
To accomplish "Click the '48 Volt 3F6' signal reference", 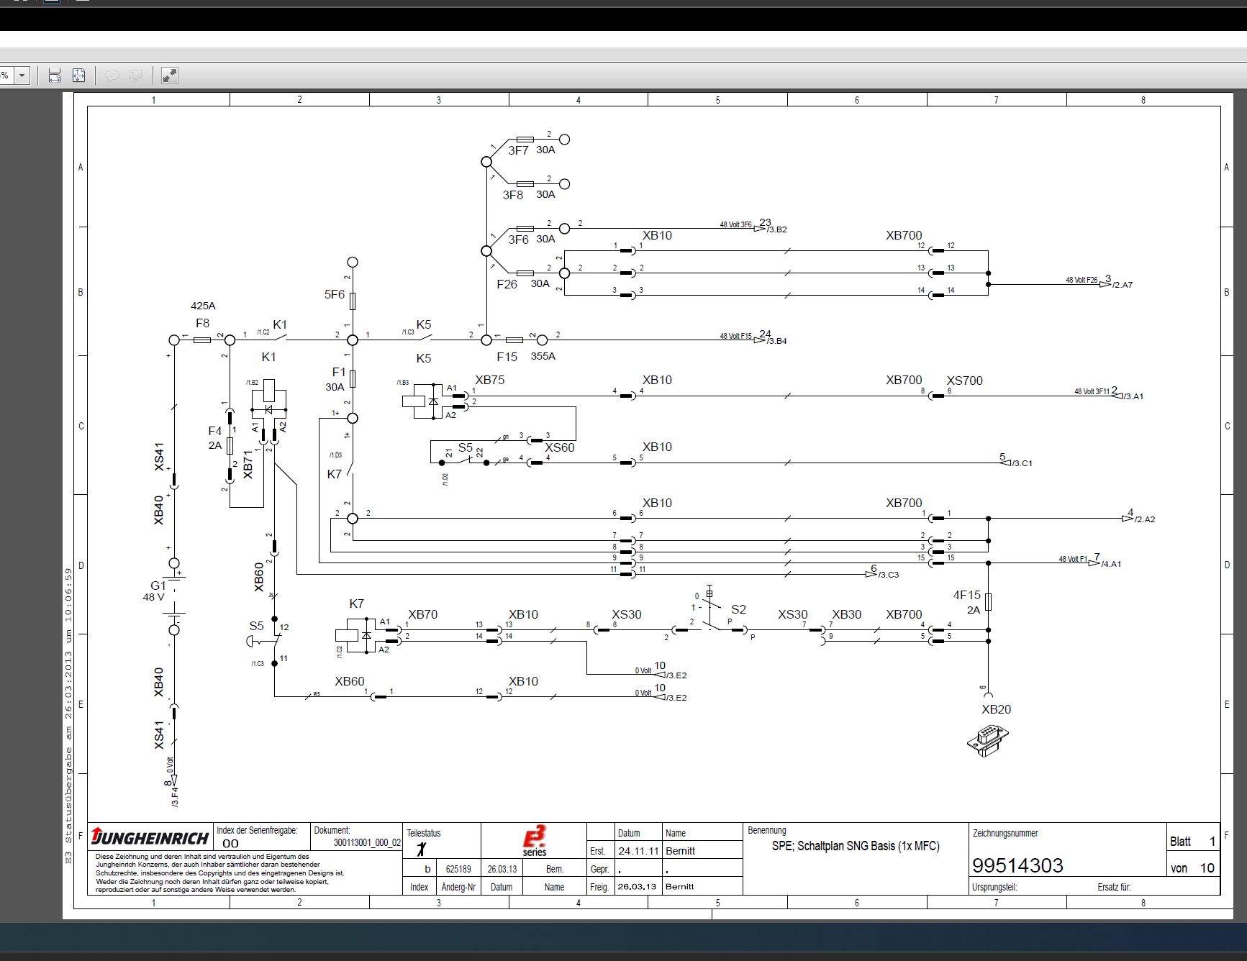I will point(735,224).
